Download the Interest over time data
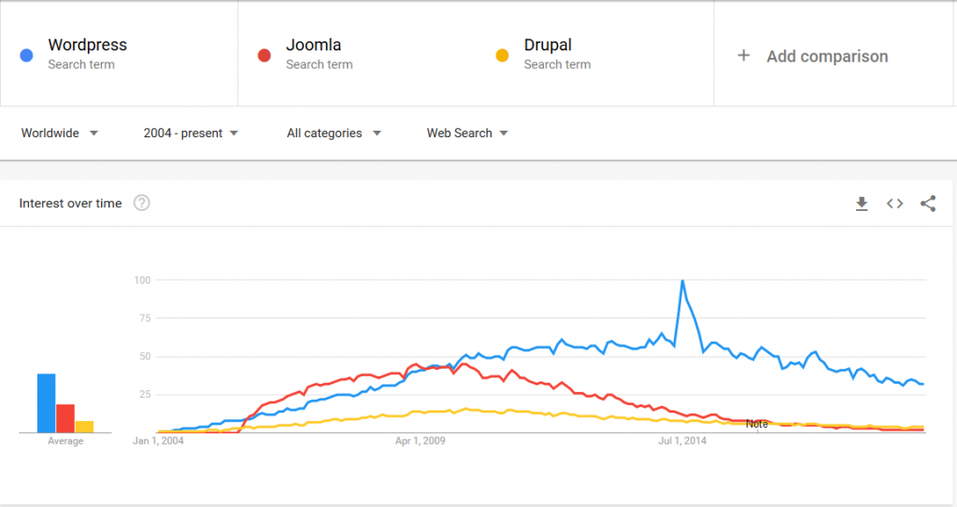Screen dimensions: 957x507 [861, 204]
